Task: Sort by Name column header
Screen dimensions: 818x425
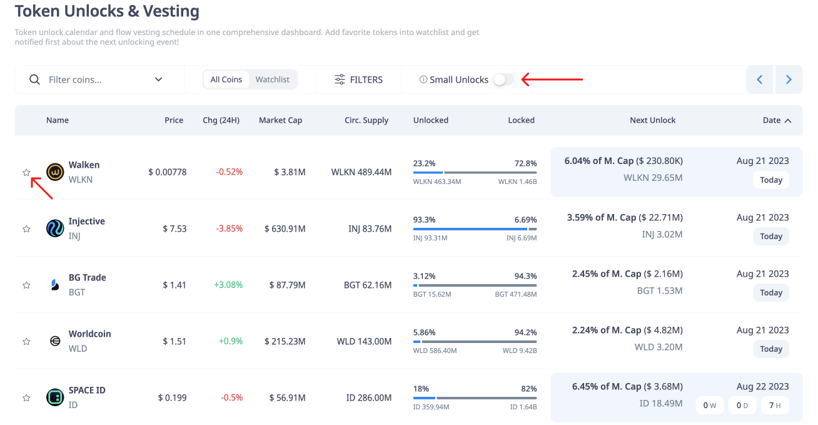Action: 58,120
